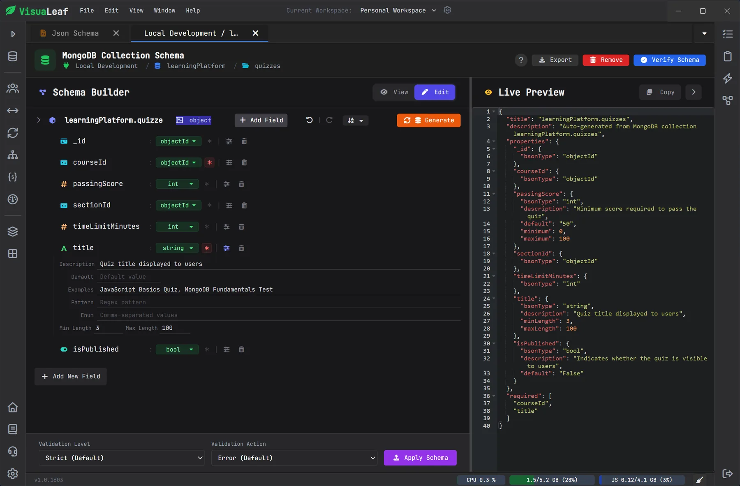Delete the courseId field with its trash icon
The image size is (740, 486).
(x=244, y=162)
